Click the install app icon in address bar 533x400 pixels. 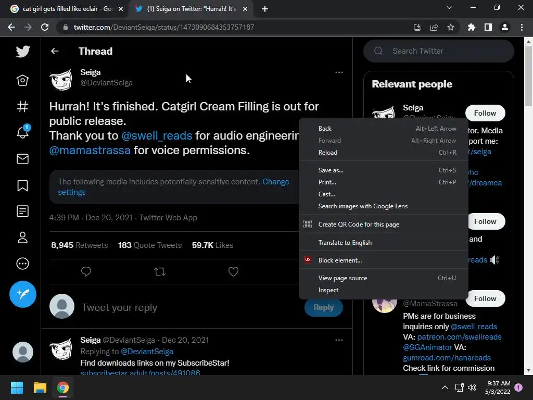[417, 27]
